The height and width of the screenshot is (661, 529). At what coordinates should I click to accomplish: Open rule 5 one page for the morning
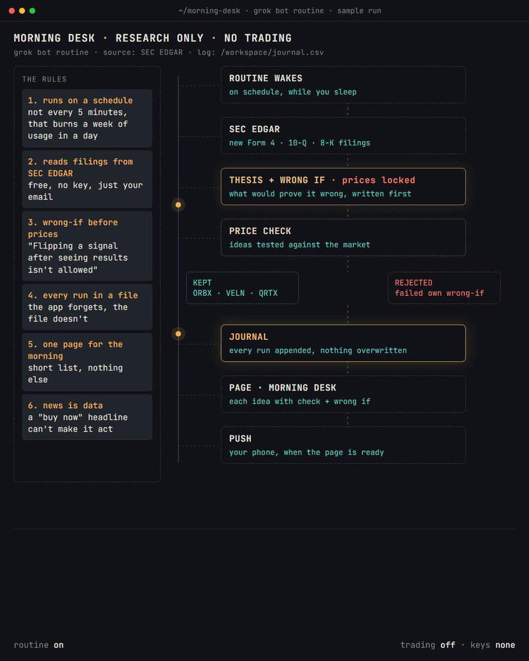87,362
